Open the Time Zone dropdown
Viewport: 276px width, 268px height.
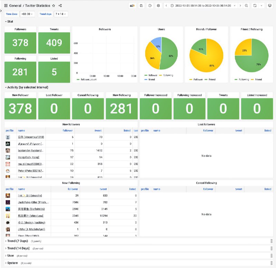coord(27,14)
